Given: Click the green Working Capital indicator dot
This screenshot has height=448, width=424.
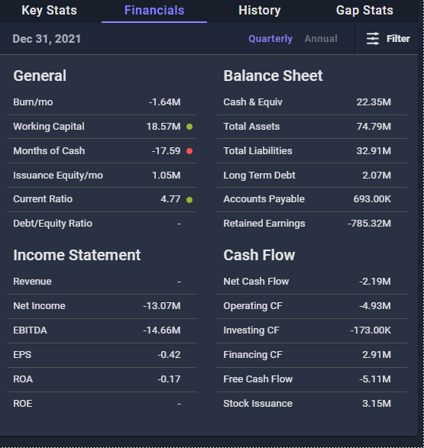Looking at the screenshot, I should pyautogui.click(x=189, y=127).
